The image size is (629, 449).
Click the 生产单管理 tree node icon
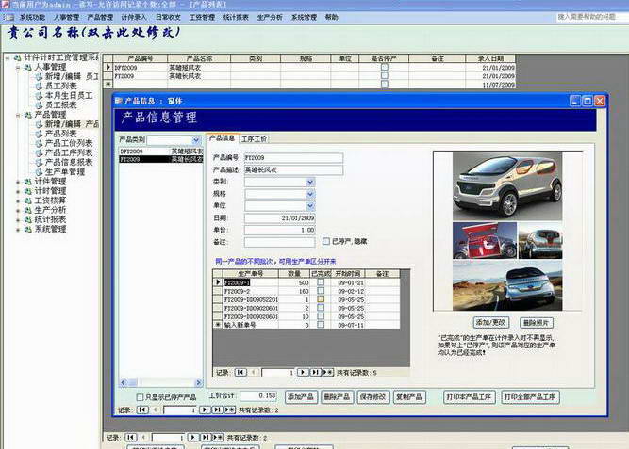click(x=41, y=172)
